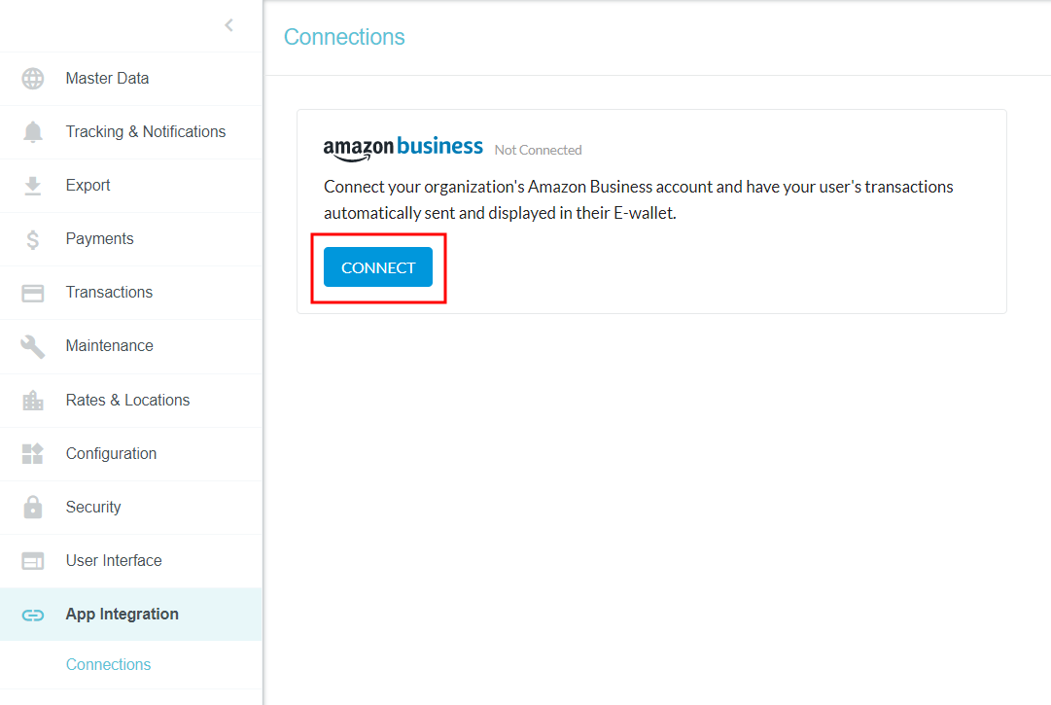
Task: Click the Tracking & Notifications bell icon
Action: click(33, 132)
